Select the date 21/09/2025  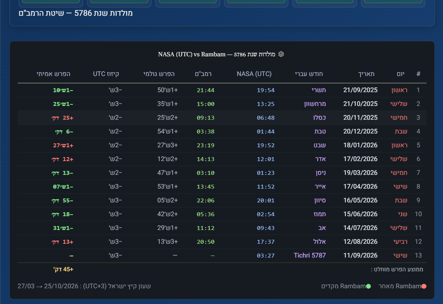360,90
